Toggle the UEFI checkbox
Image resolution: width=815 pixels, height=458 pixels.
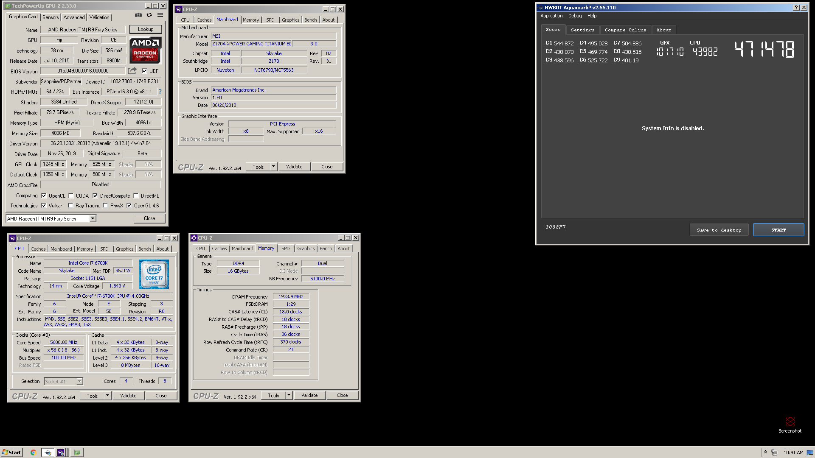144,71
